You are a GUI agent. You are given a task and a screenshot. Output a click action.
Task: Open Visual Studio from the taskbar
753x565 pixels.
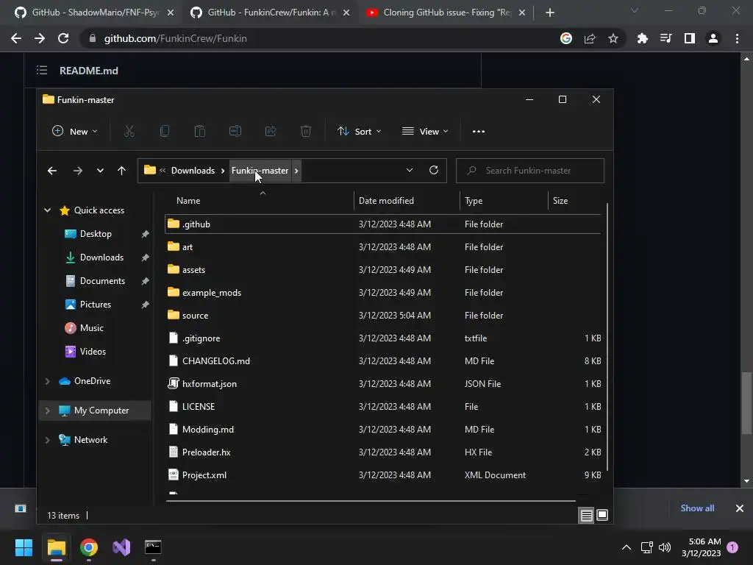point(121,547)
